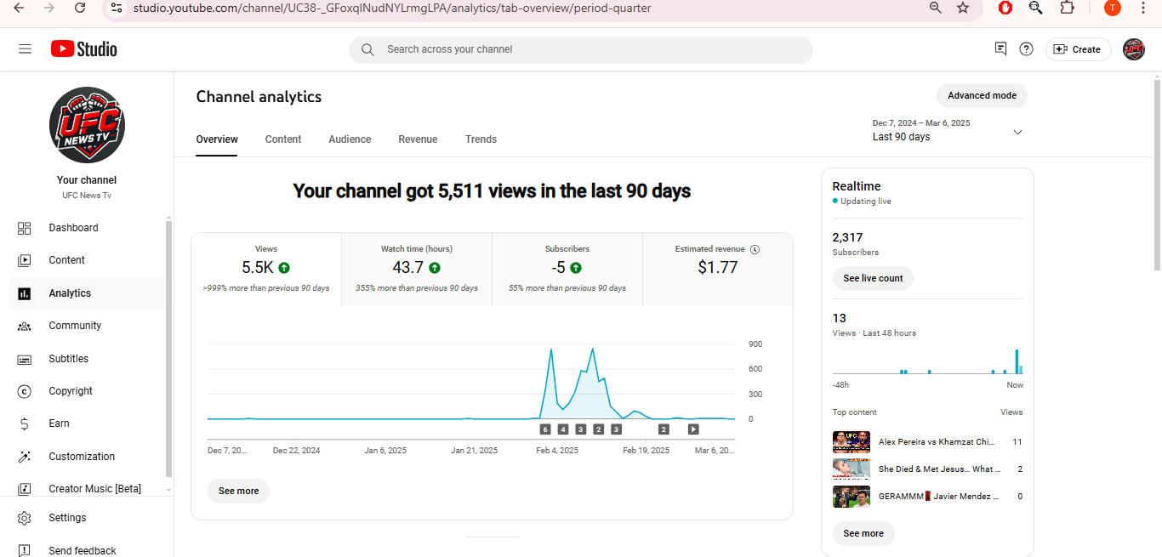The image size is (1162, 557).
Task: Click the YouTube Studio logo
Action: point(84,49)
